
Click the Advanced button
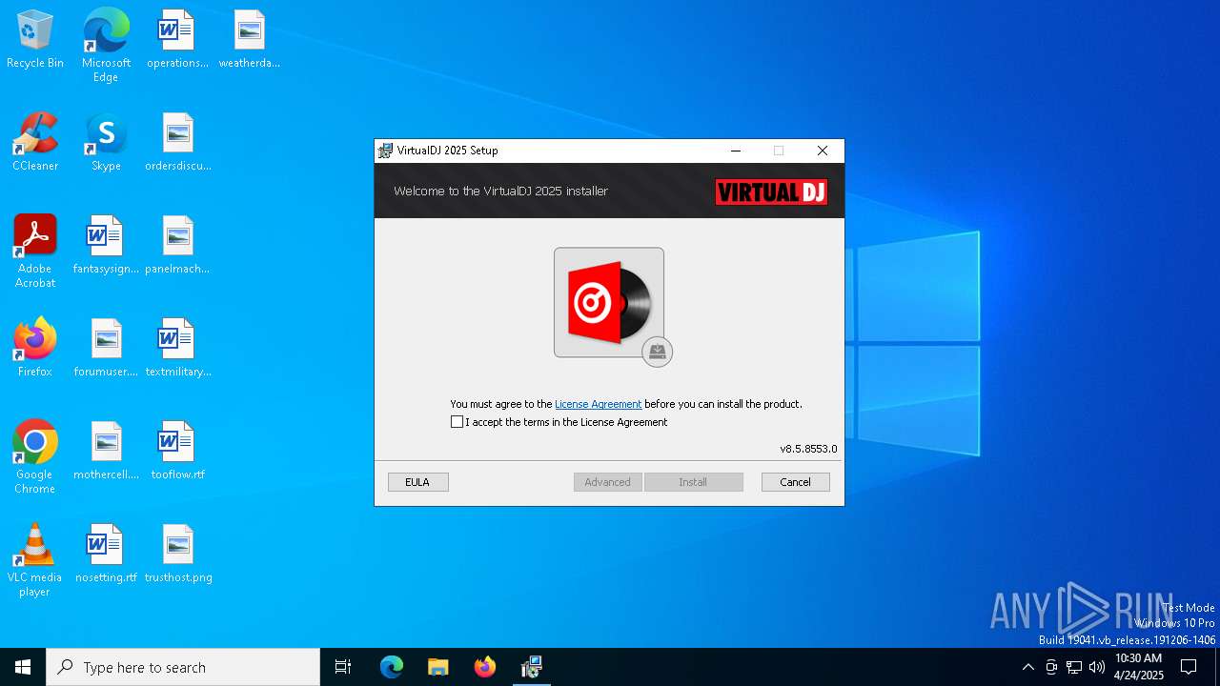[x=608, y=482]
